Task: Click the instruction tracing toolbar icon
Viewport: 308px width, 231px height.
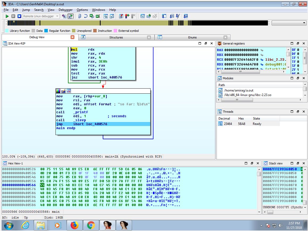Action: pos(172,16)
